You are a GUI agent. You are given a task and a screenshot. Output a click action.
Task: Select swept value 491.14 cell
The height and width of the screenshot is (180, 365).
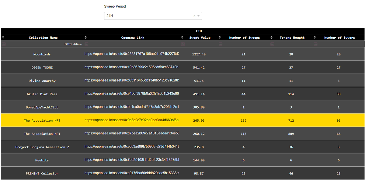[199, 94]
